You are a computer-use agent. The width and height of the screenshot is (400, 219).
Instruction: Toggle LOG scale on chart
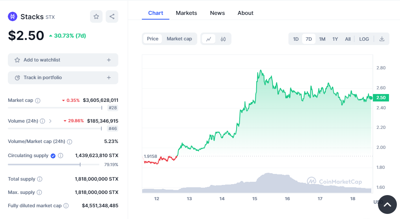(x=364, y=39)
